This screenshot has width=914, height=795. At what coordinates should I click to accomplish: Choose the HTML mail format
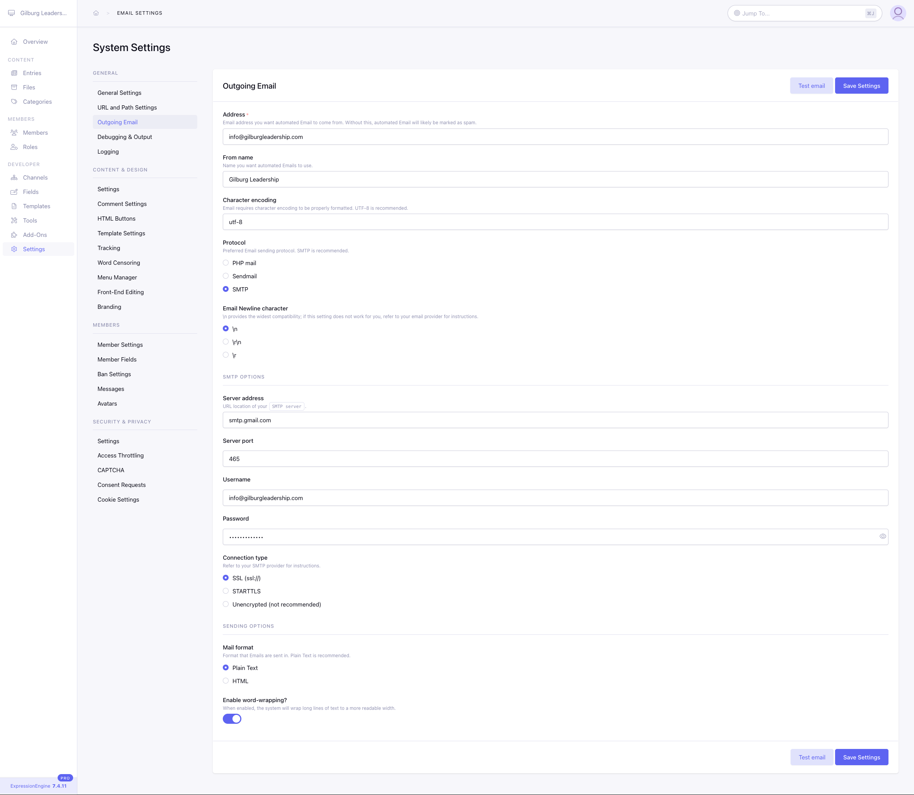point(226,680)
